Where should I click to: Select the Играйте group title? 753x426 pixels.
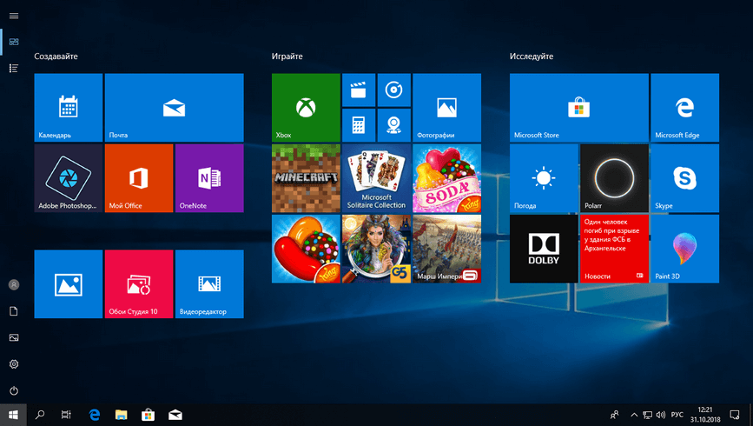tap(287, 57)
